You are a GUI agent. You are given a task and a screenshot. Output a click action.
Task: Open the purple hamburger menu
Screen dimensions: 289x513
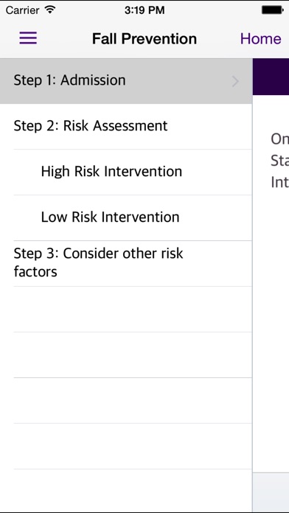pos(28,38)
